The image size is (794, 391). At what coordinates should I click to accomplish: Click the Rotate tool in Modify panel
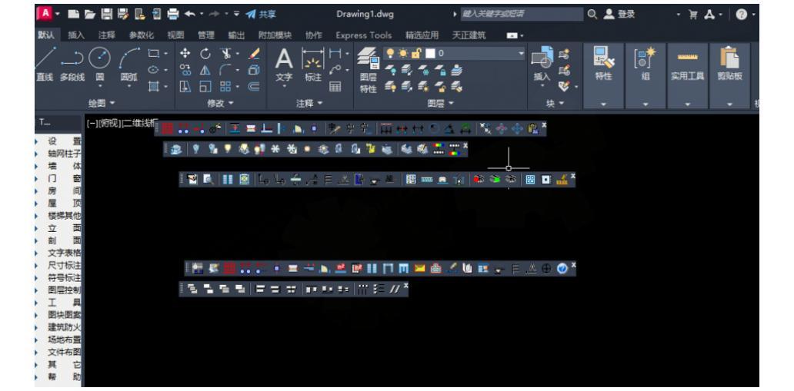point(205,55)
